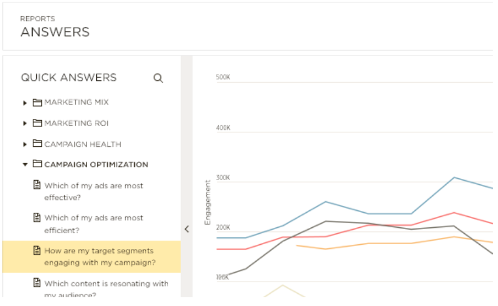Open 'Which of my ads are most effective?'
The image size is (498, 306).
pyautogui.click(x=93, y=191)
